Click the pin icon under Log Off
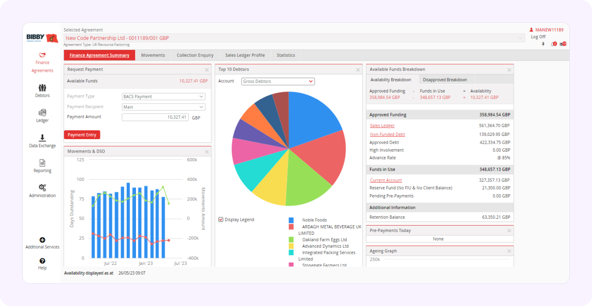 pos(543,44)
